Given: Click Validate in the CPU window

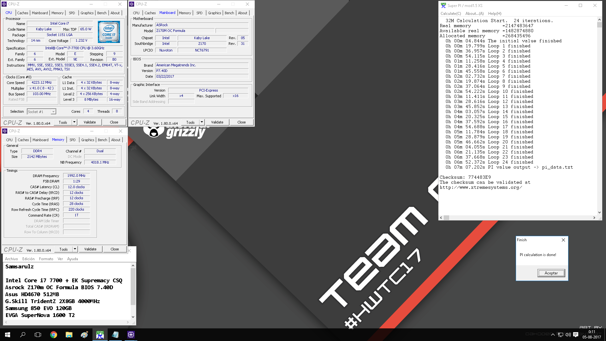Looking at the screenshot, I should click(x=90, y=122).
